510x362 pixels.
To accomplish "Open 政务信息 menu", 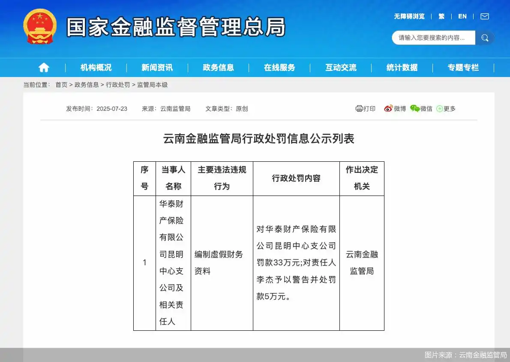I will point(218,68).
